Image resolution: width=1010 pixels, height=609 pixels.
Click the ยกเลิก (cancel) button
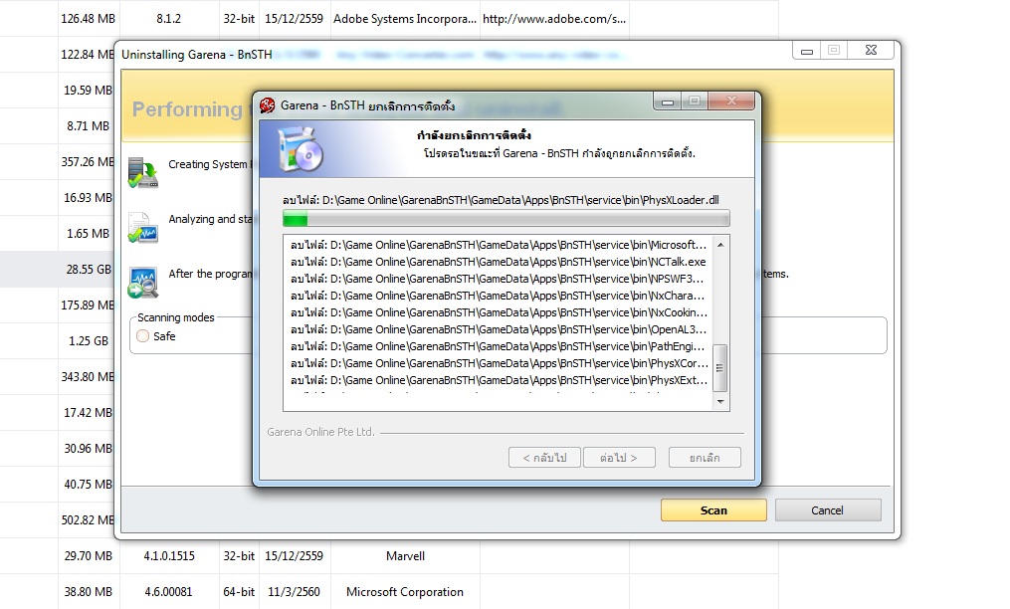[705, 458]
